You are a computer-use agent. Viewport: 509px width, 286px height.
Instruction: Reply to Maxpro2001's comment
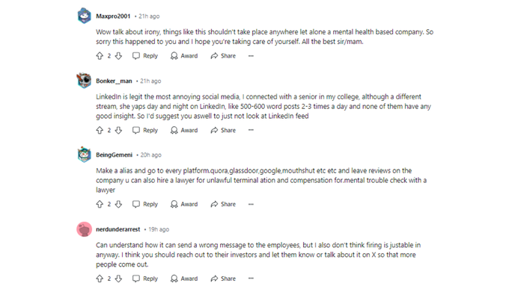(x=145, y=56)
